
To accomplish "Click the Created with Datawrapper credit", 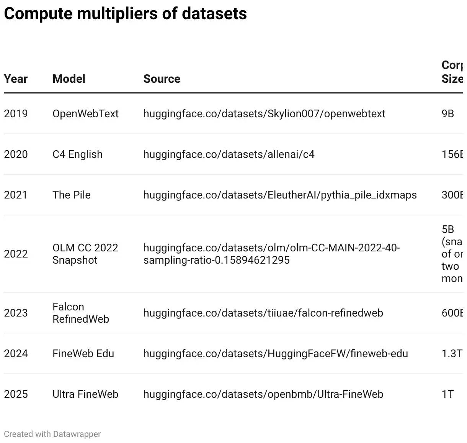I will (x=52, y=434).
